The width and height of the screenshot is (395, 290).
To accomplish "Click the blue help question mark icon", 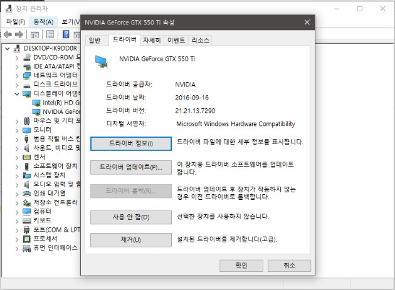I will [66, 34].
